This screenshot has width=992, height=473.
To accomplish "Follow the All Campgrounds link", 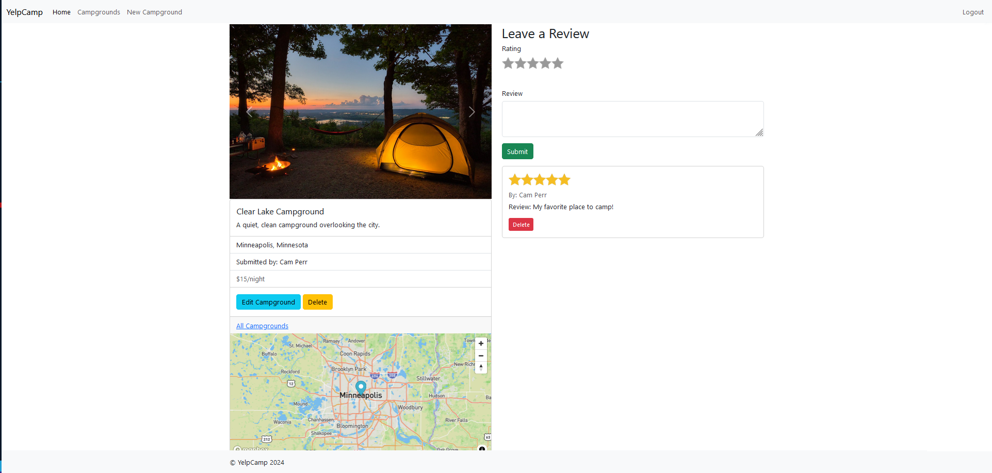I will tap(262, 326).
